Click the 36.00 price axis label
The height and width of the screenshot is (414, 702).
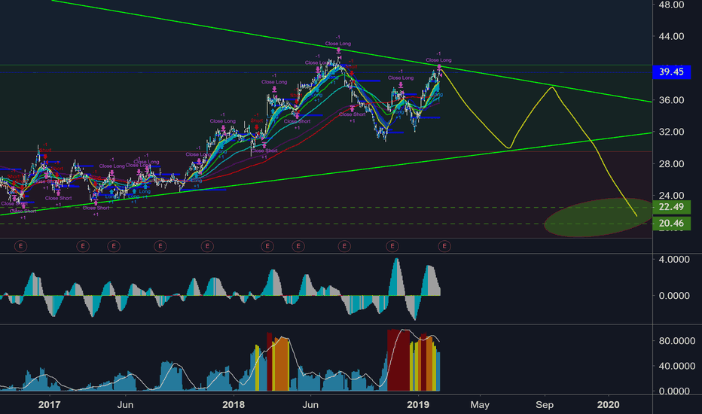pos(672,100)
